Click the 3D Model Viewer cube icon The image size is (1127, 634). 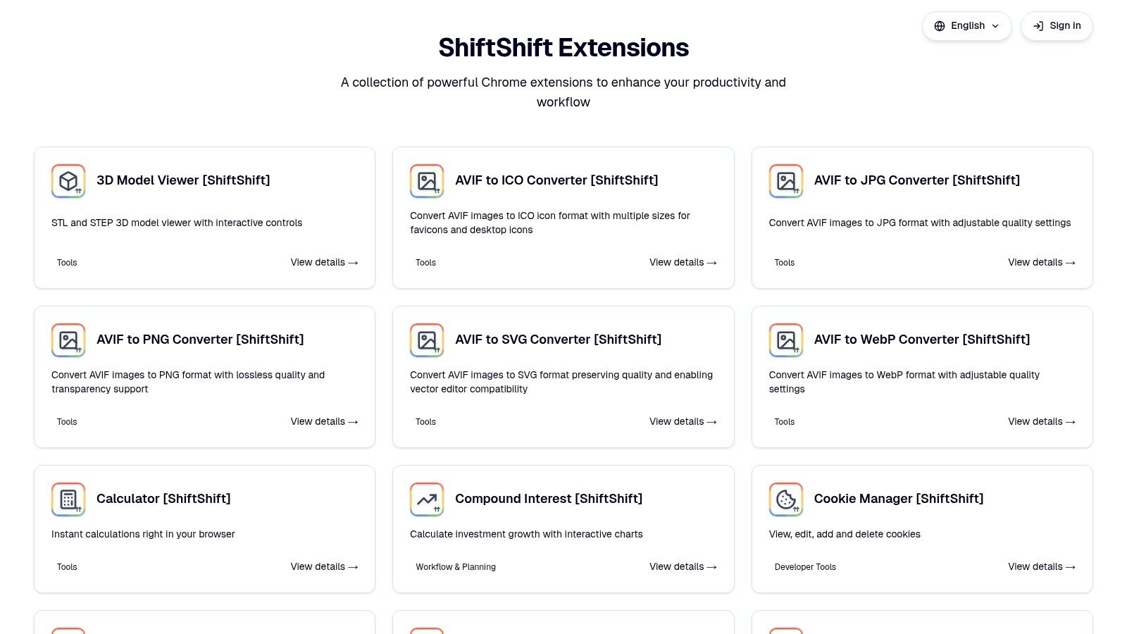(x=68, y=181)
